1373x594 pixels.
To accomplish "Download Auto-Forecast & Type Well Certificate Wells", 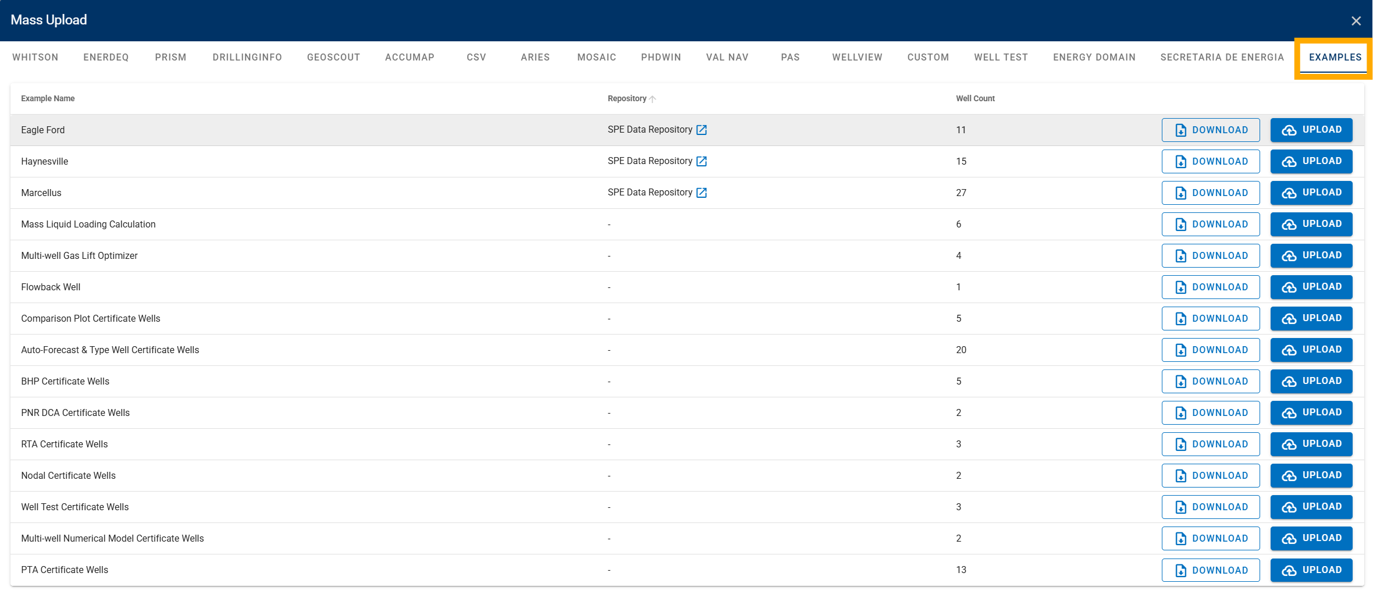I will (x=1211, y=350).
